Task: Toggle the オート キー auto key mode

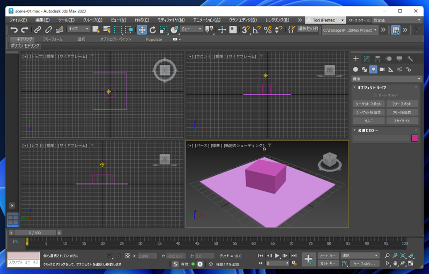Action: click(x=327, y=256)
